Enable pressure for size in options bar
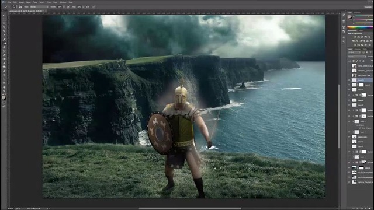Image resolution: width=374 pixels, height=210 pixels. click(x=94, y=7)
